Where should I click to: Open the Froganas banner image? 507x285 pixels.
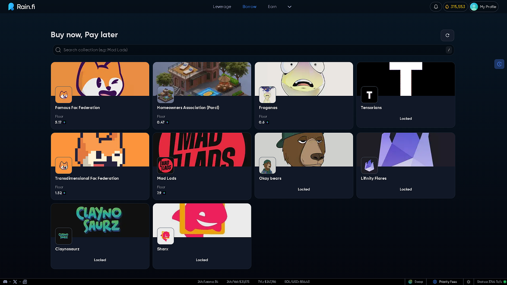[304, 79]
